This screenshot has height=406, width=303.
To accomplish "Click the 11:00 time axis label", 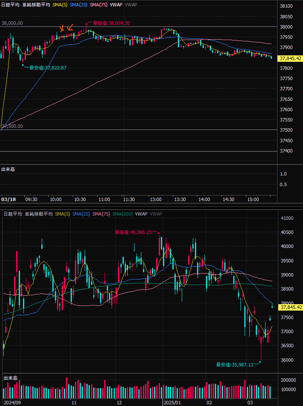I will 104,199.
